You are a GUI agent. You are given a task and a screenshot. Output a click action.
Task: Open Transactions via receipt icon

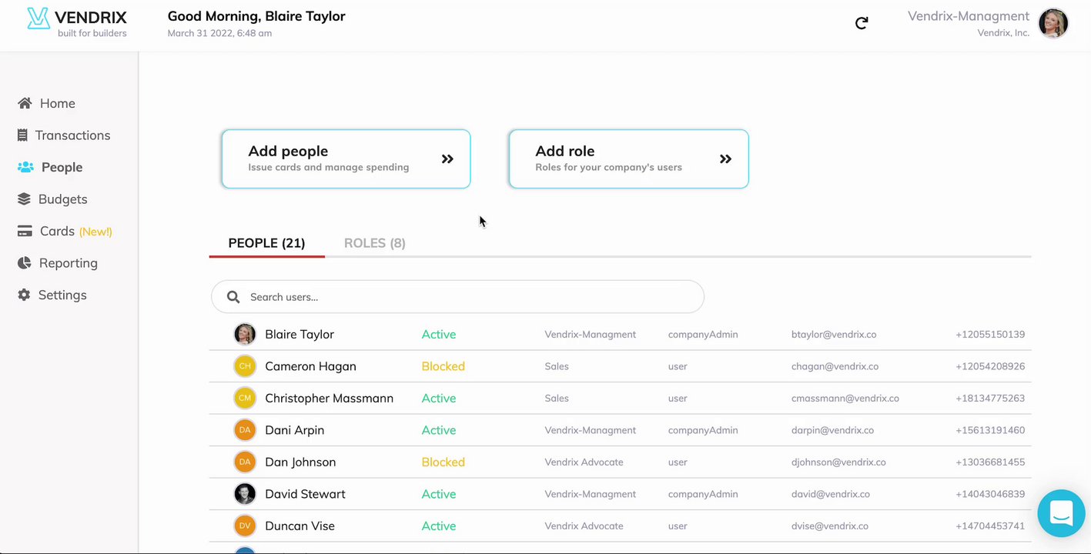click(x=22, y=135)
